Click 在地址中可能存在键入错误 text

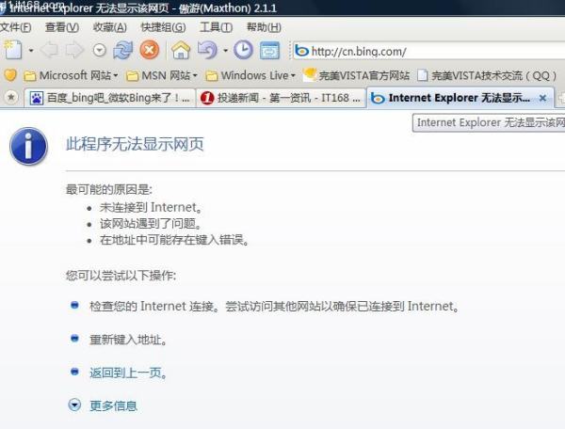(174, 240)
